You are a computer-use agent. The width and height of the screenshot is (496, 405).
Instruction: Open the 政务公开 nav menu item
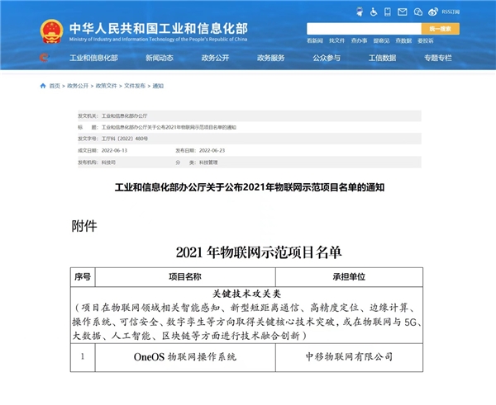(x=215, y=58)
